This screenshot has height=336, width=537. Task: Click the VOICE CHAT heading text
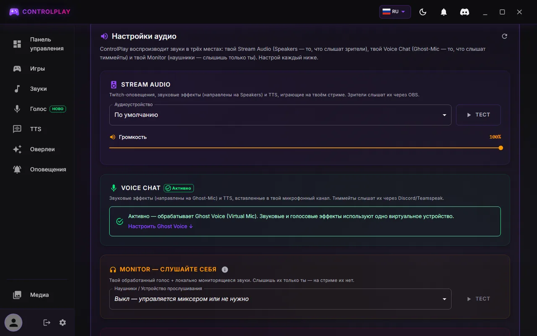(141, 188)
